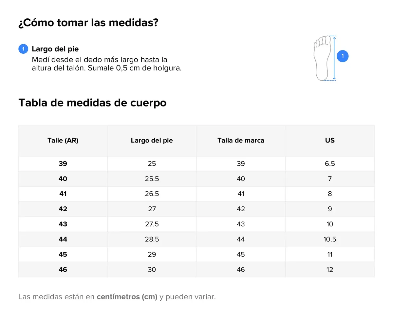Click the foot outline illustration
Screen dimensions: 393x319
[323, 58]
